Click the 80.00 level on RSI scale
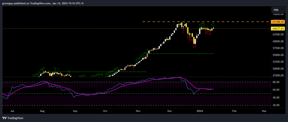 277,82
